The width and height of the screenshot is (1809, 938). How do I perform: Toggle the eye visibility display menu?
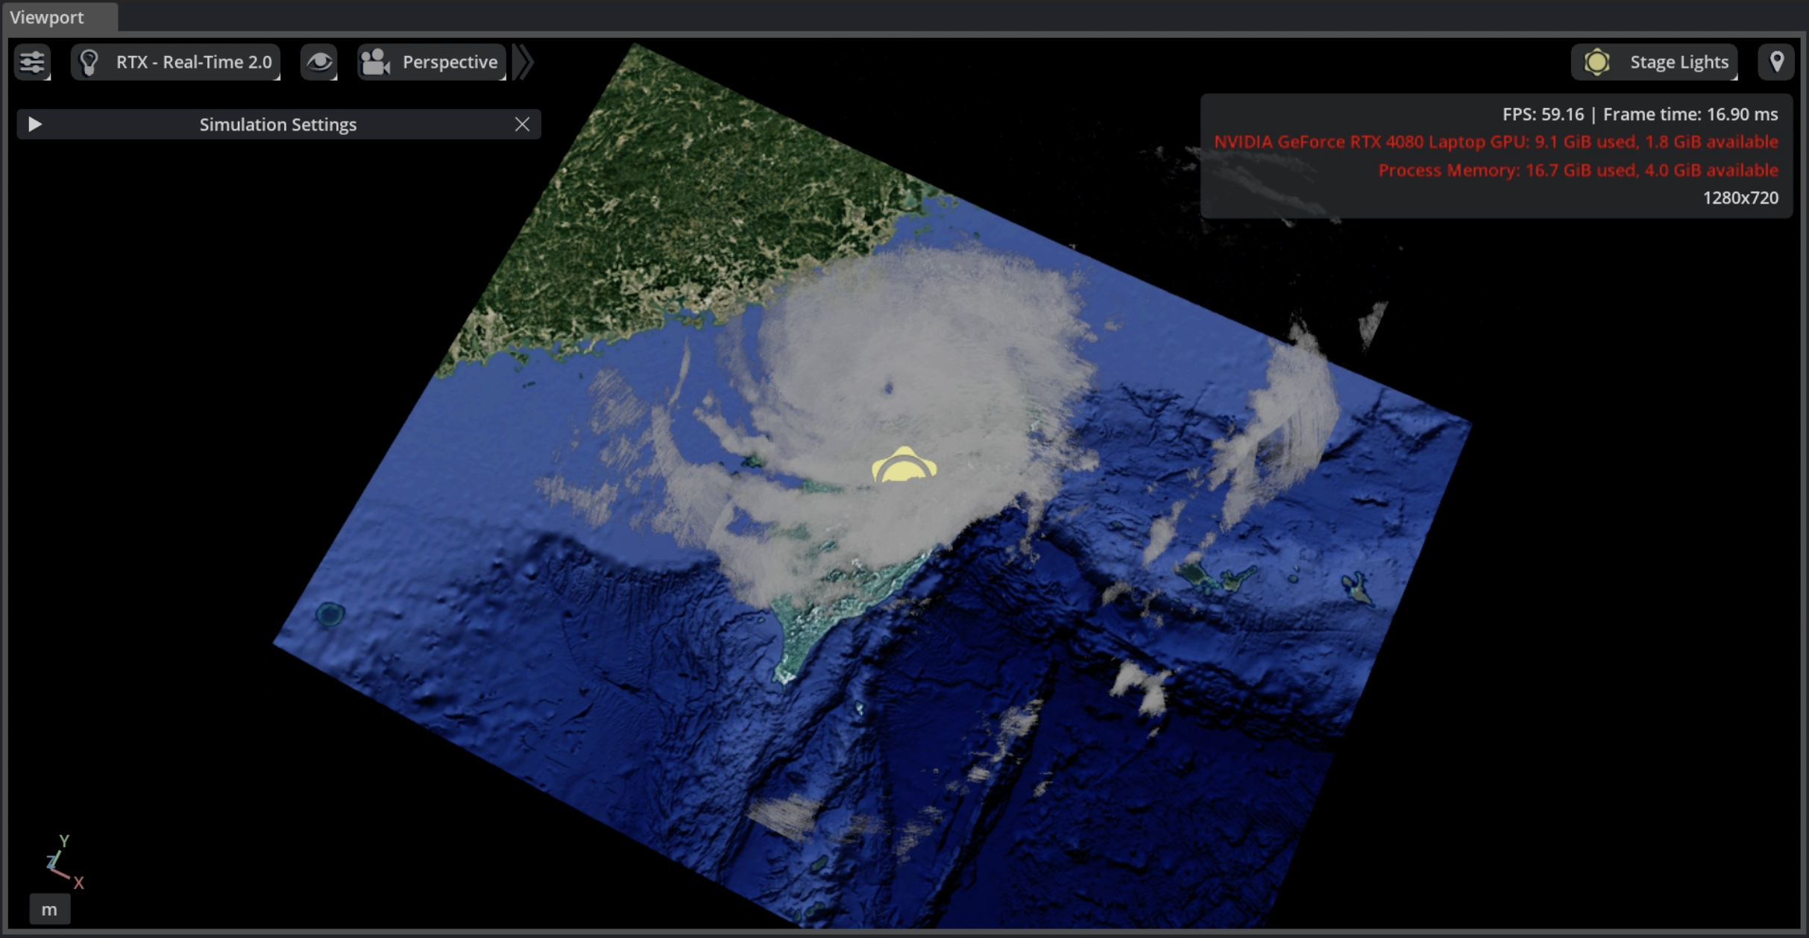(319, 62)
